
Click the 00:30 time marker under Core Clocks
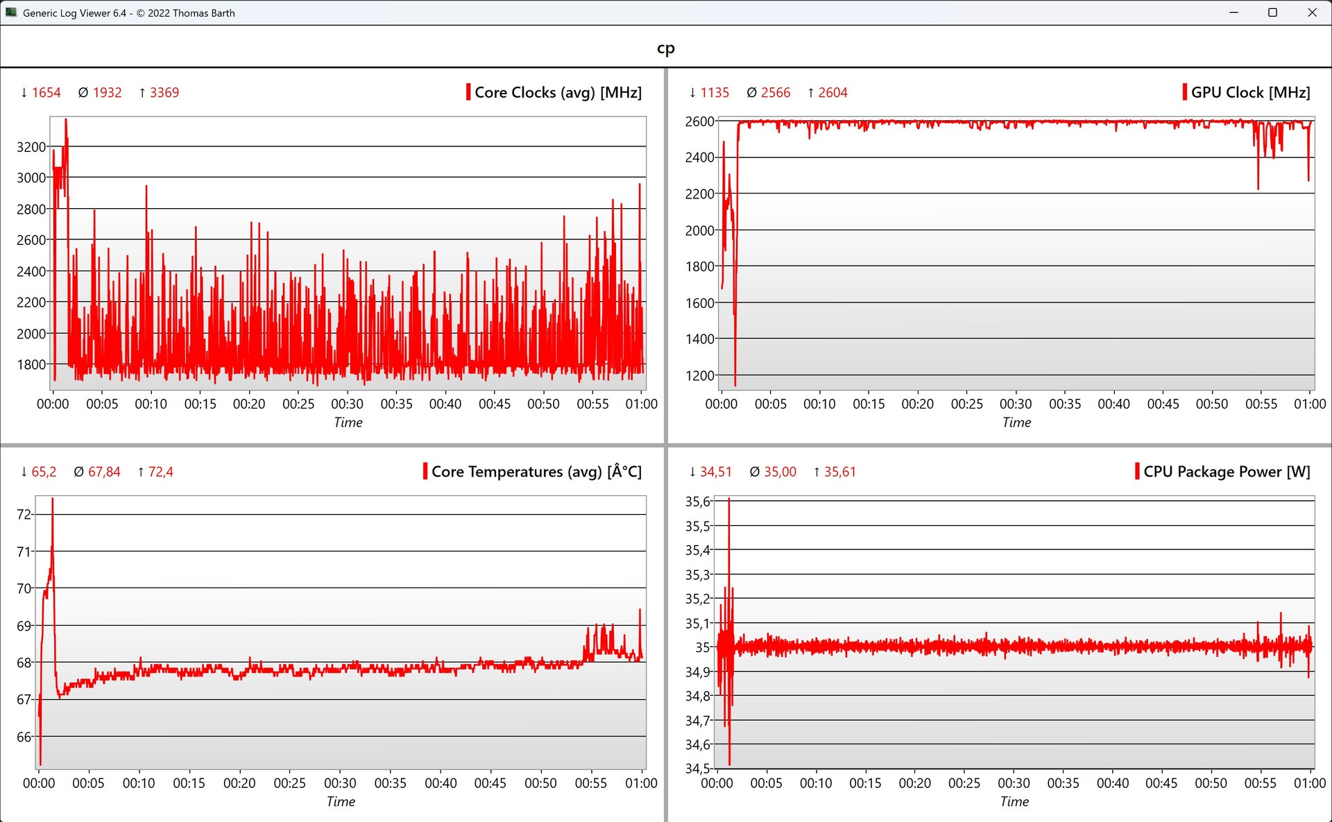tap(347, 404)
